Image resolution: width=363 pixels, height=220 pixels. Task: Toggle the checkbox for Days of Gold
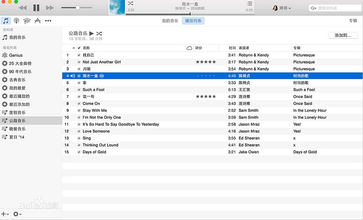79,152
